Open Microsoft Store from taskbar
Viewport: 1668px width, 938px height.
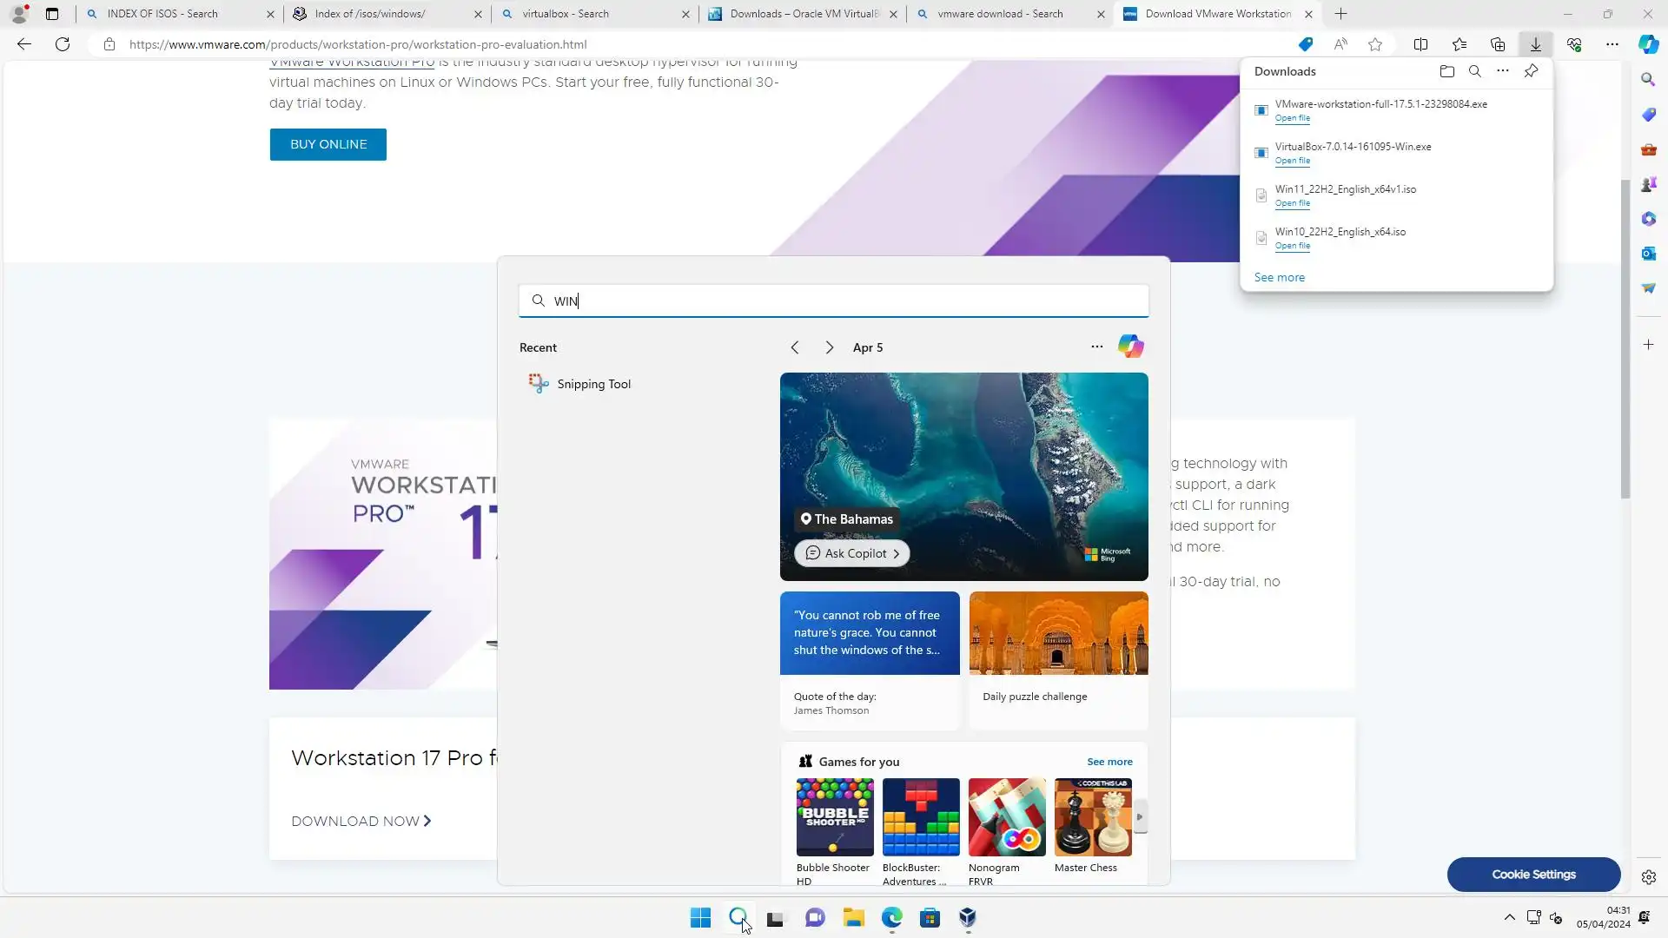click(930, 918)
